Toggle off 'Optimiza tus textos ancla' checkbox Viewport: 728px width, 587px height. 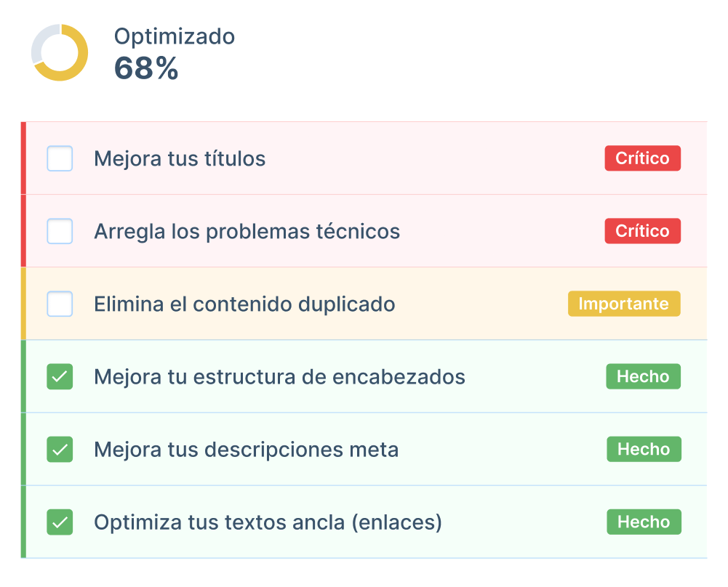pos(60,522)
